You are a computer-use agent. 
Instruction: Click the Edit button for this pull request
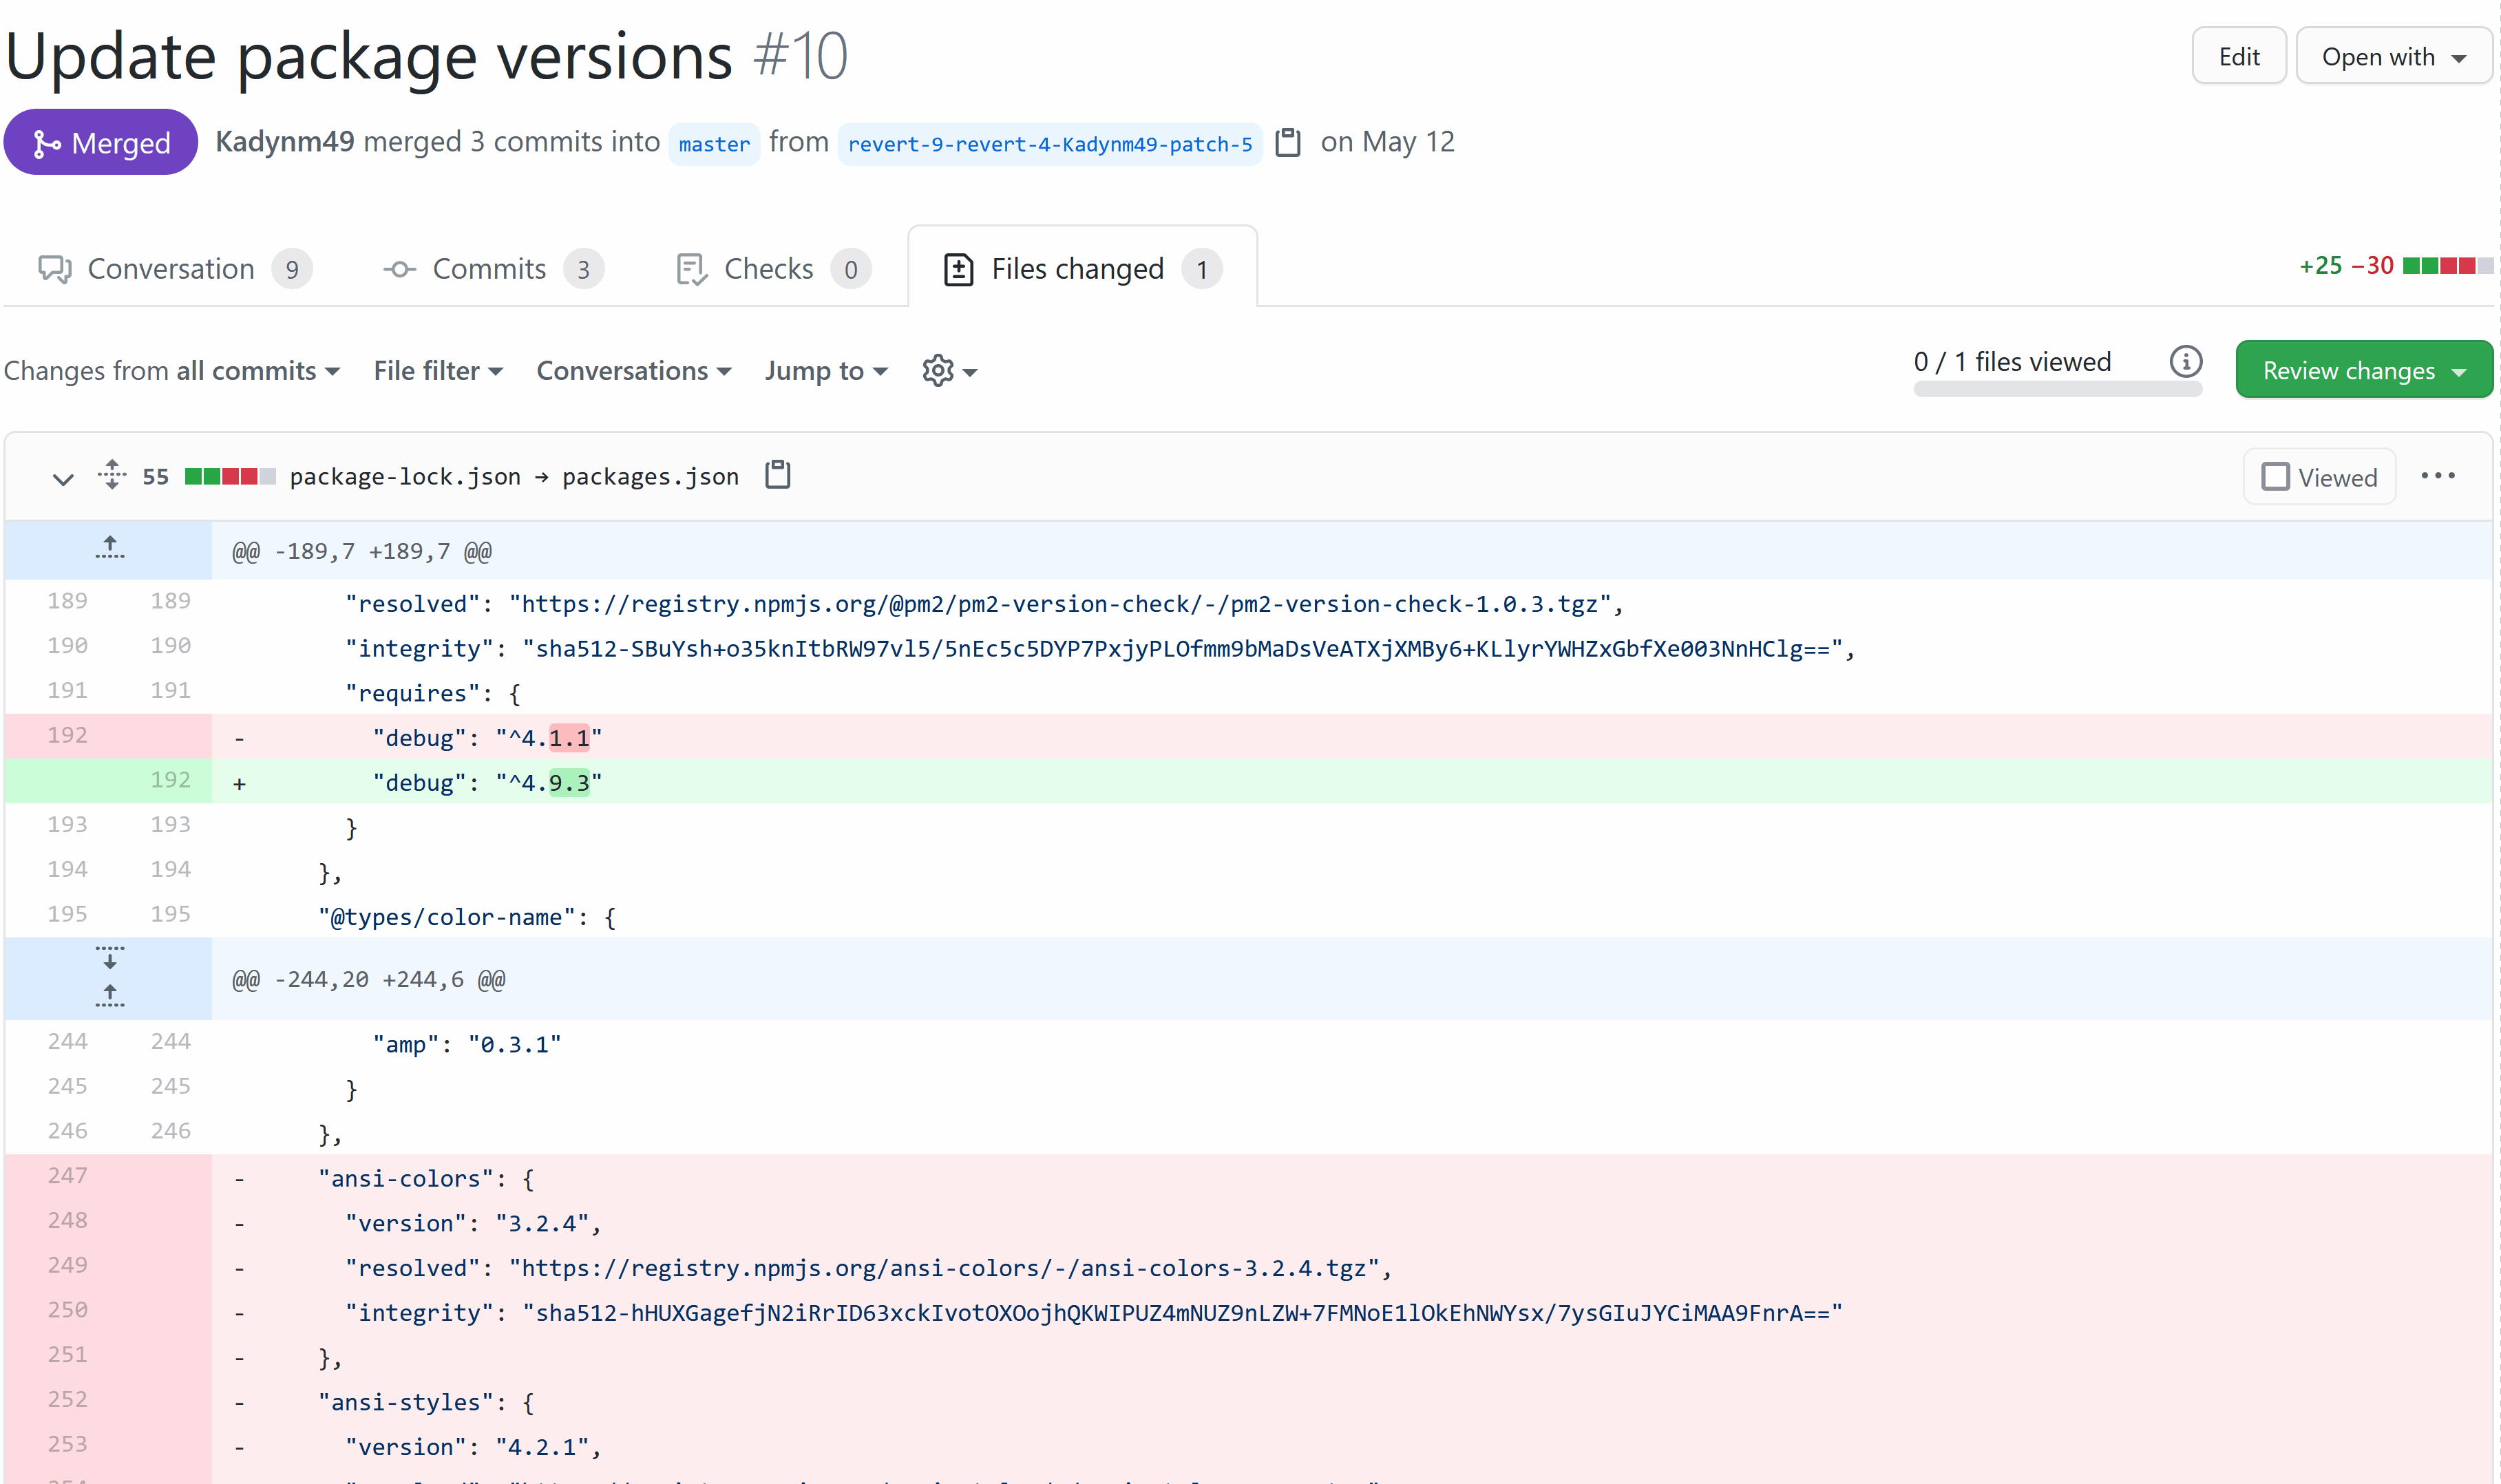2238,56
